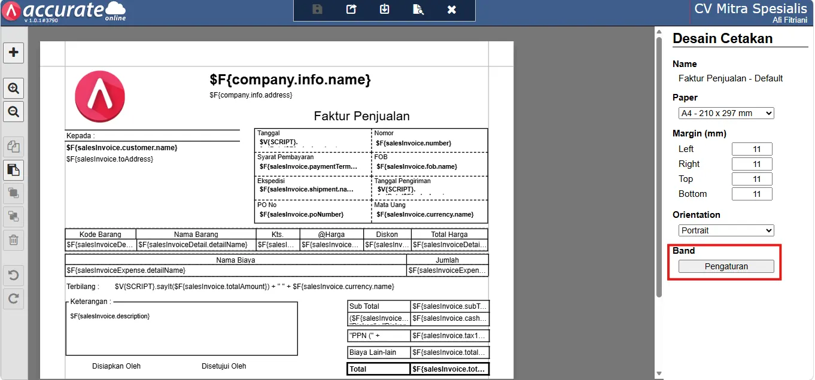Select the $F{salesInvoice.poNumber} field
The height and width of the screenshot is (380, 815).
302,214
